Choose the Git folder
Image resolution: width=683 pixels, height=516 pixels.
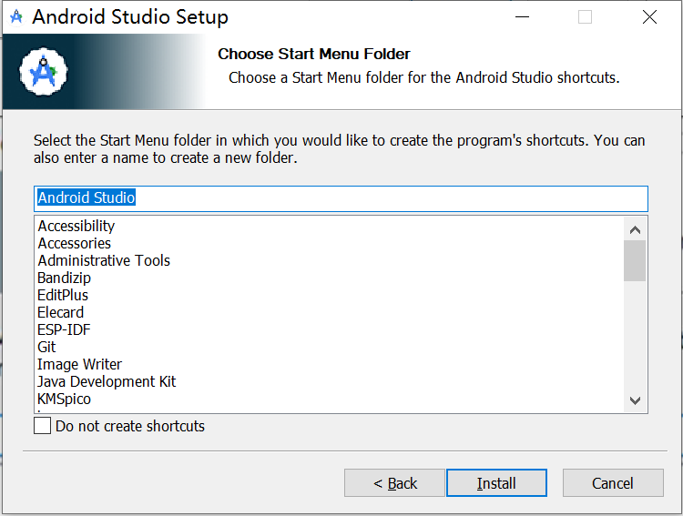(46, 347)
